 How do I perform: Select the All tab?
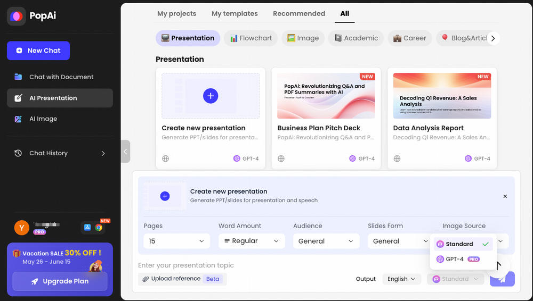pyautogui.click(x=345, y=14)
